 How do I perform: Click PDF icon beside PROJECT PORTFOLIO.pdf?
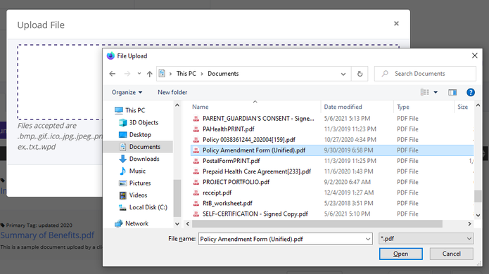coord(196,182)
